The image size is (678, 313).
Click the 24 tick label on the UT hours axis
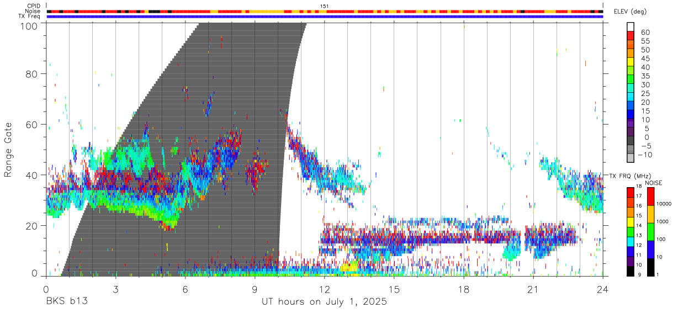point(602,289)
